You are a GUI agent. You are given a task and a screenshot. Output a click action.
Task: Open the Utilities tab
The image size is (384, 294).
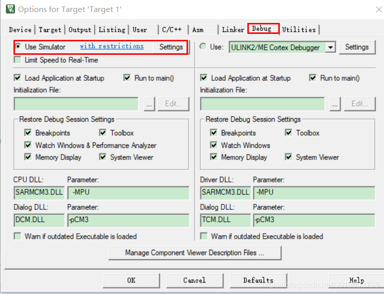299,29
